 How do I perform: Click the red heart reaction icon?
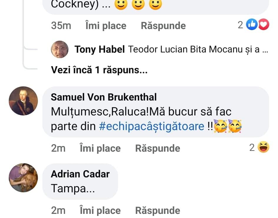(x=264, y=26)
